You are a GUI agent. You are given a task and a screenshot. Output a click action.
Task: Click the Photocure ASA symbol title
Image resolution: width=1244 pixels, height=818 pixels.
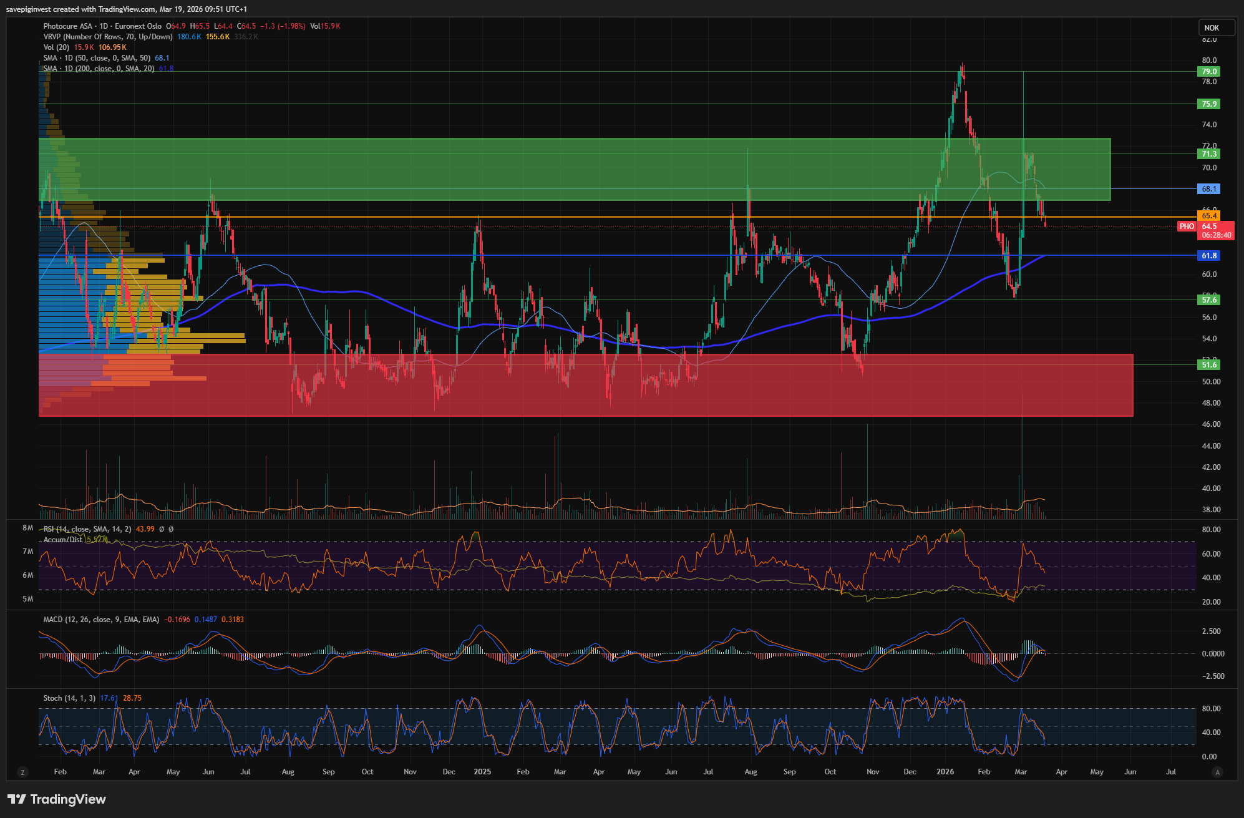pyautogui.click(x=67, y=26)
